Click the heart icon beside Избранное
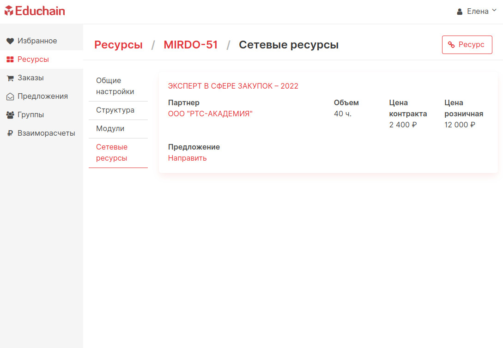 point(10,41)
